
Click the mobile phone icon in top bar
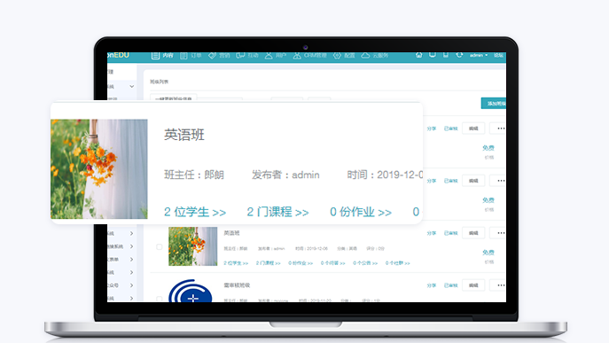[446, 55]
